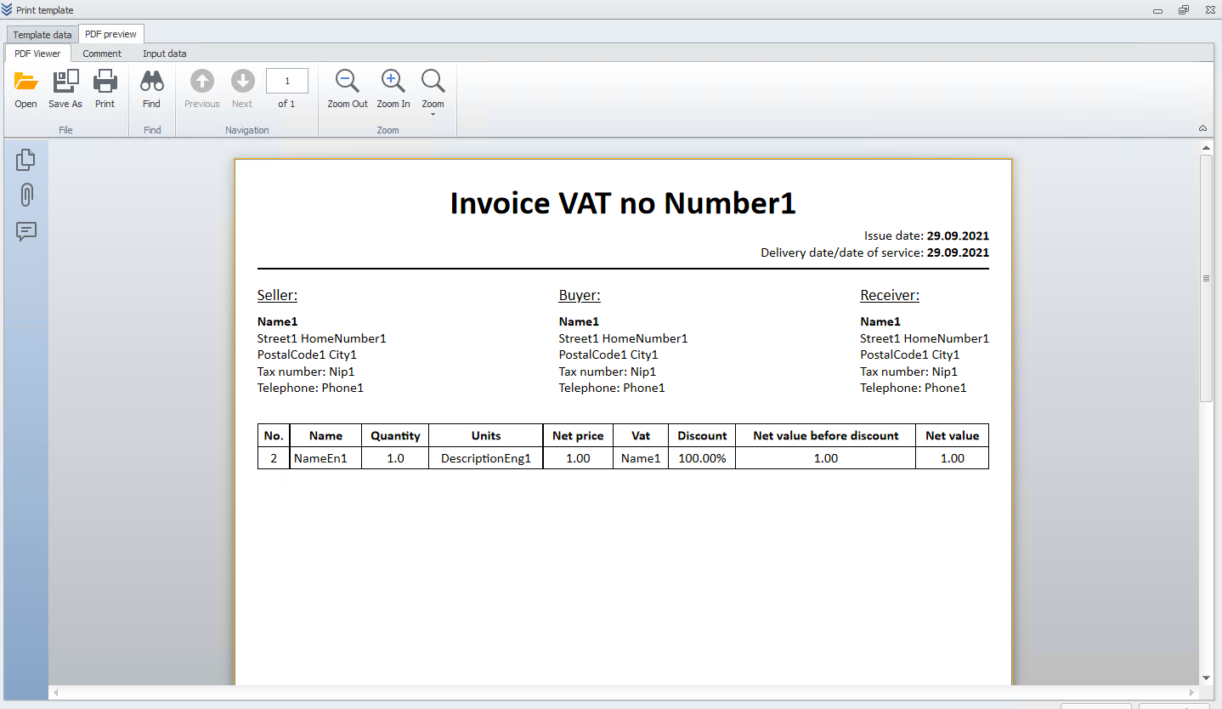Click the 'Vat' column header
Viewport: 1222px width, 709px height.
point(641,435)
